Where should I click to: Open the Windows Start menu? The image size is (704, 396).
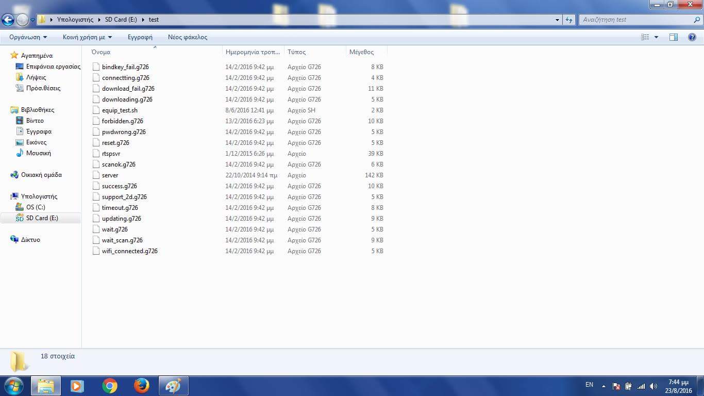coord(13,385)
